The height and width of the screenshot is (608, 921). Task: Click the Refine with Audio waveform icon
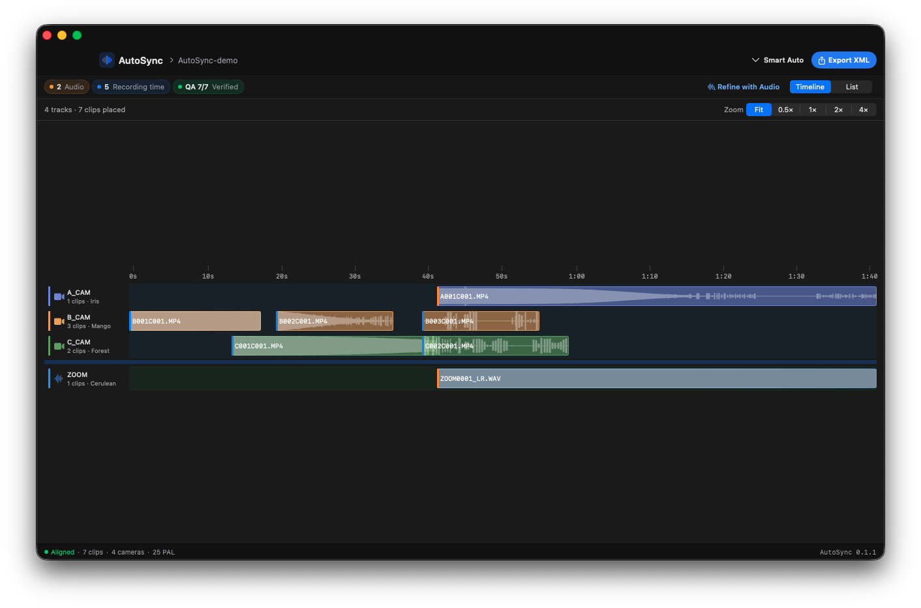711,87
